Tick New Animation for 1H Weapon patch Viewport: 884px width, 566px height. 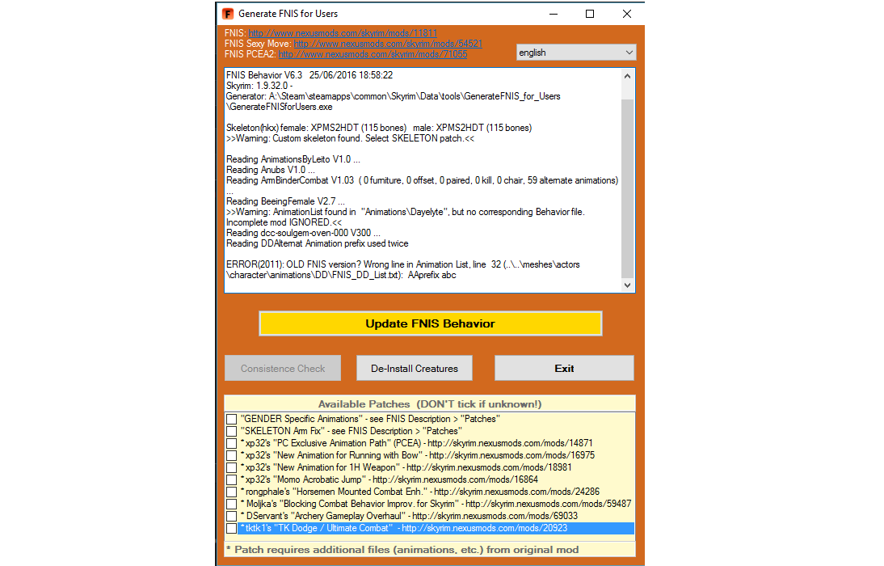click(232, 467)
